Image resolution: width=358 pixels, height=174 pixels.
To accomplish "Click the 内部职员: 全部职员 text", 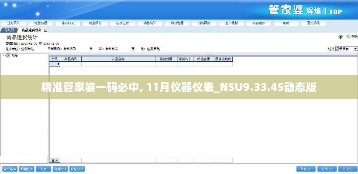I will (x=62, y=49).
